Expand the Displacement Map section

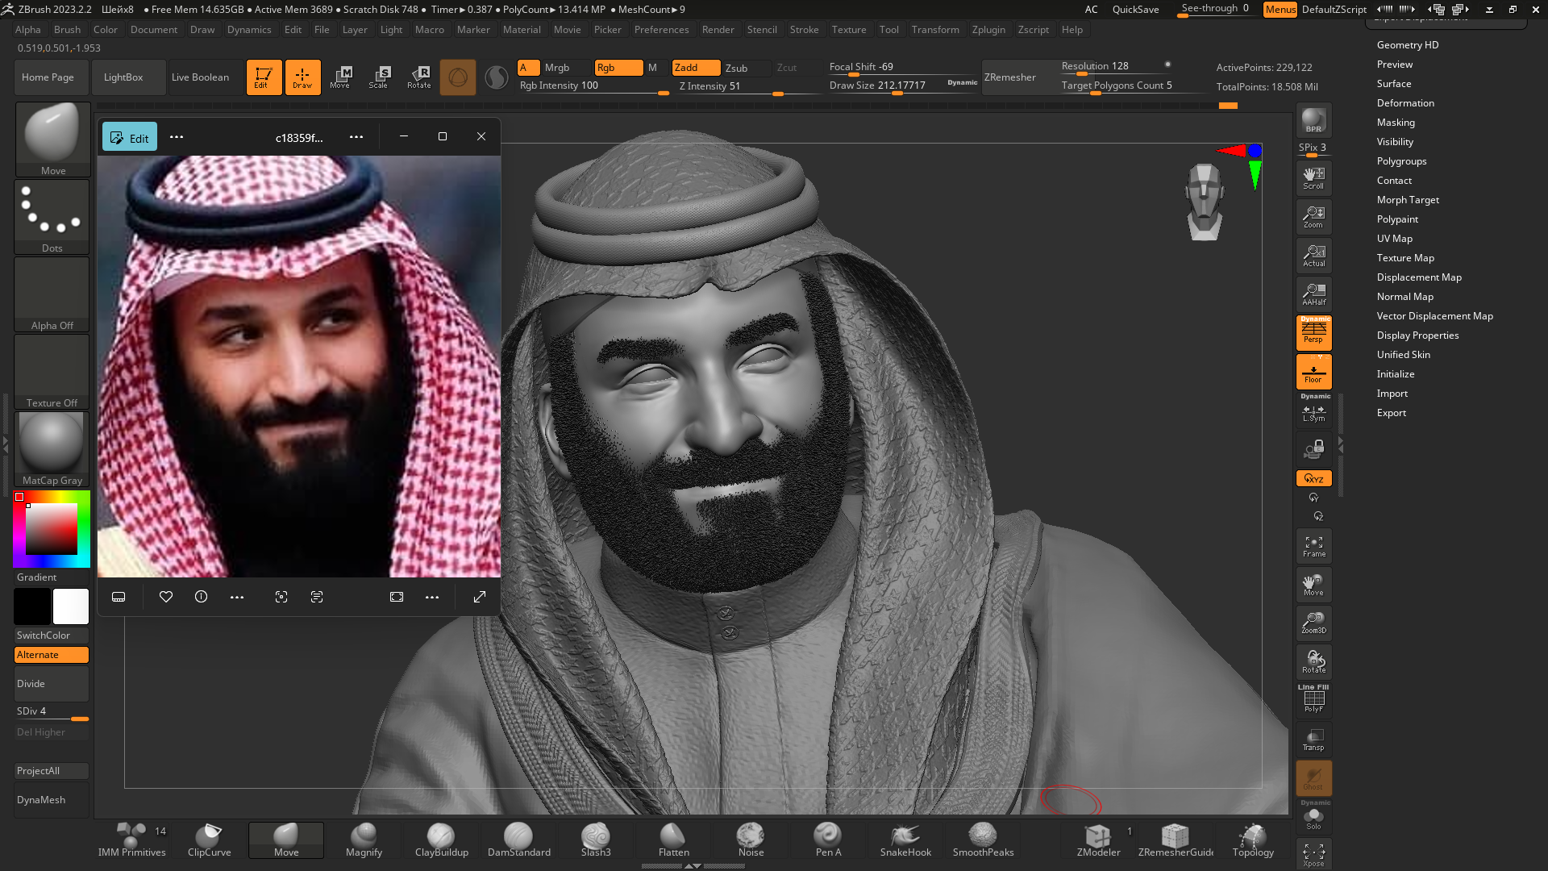(x=1419, y=277)
